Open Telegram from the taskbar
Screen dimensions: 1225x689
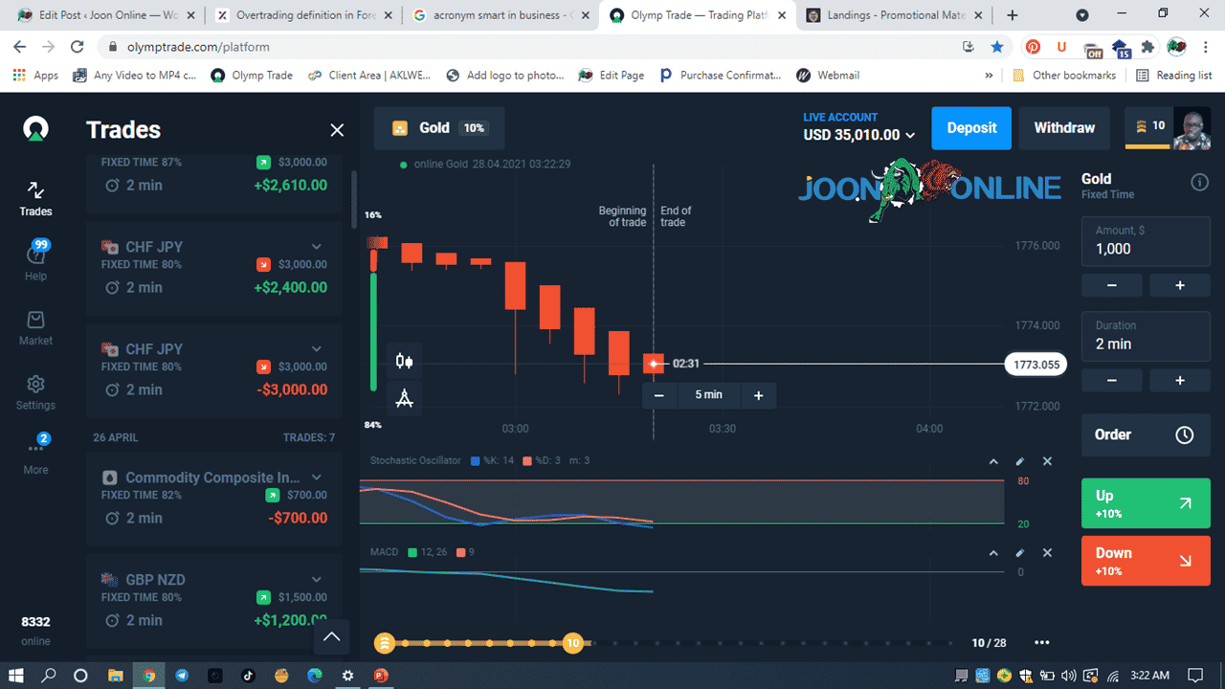point(182,675)
